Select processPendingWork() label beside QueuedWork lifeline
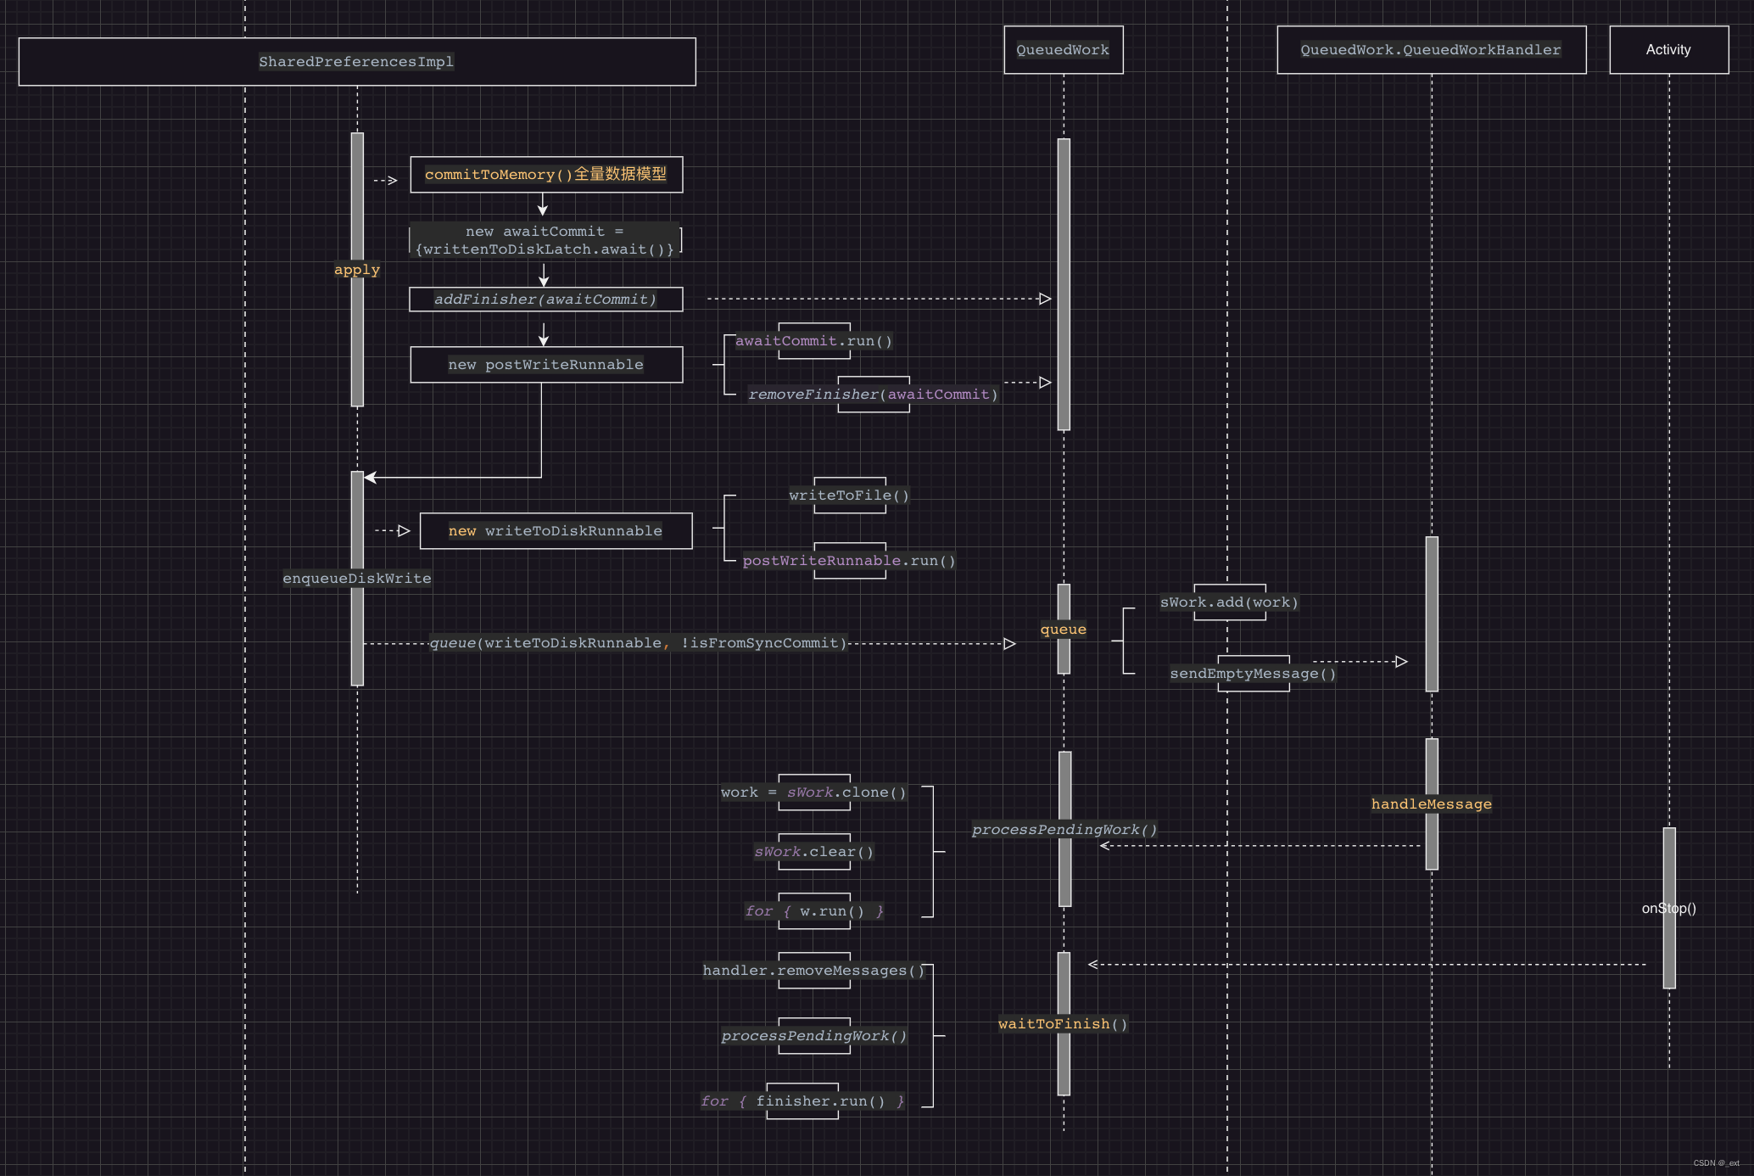This screenshot has width=1754, height=1176. pos(1064,830)
